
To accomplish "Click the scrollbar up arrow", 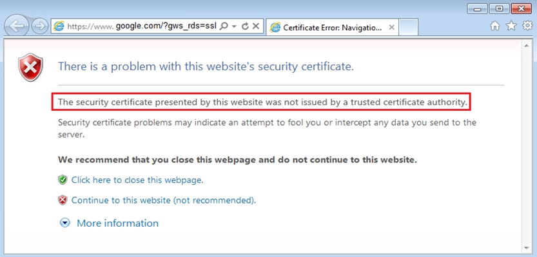I will [526, 45].
